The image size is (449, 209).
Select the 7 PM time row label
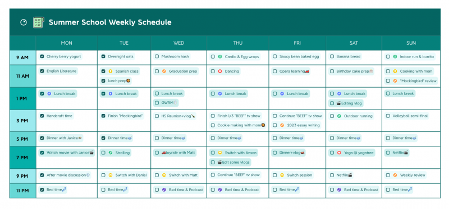(22, 158)
